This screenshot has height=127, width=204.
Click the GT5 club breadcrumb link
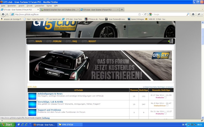[x=32, y=87]
